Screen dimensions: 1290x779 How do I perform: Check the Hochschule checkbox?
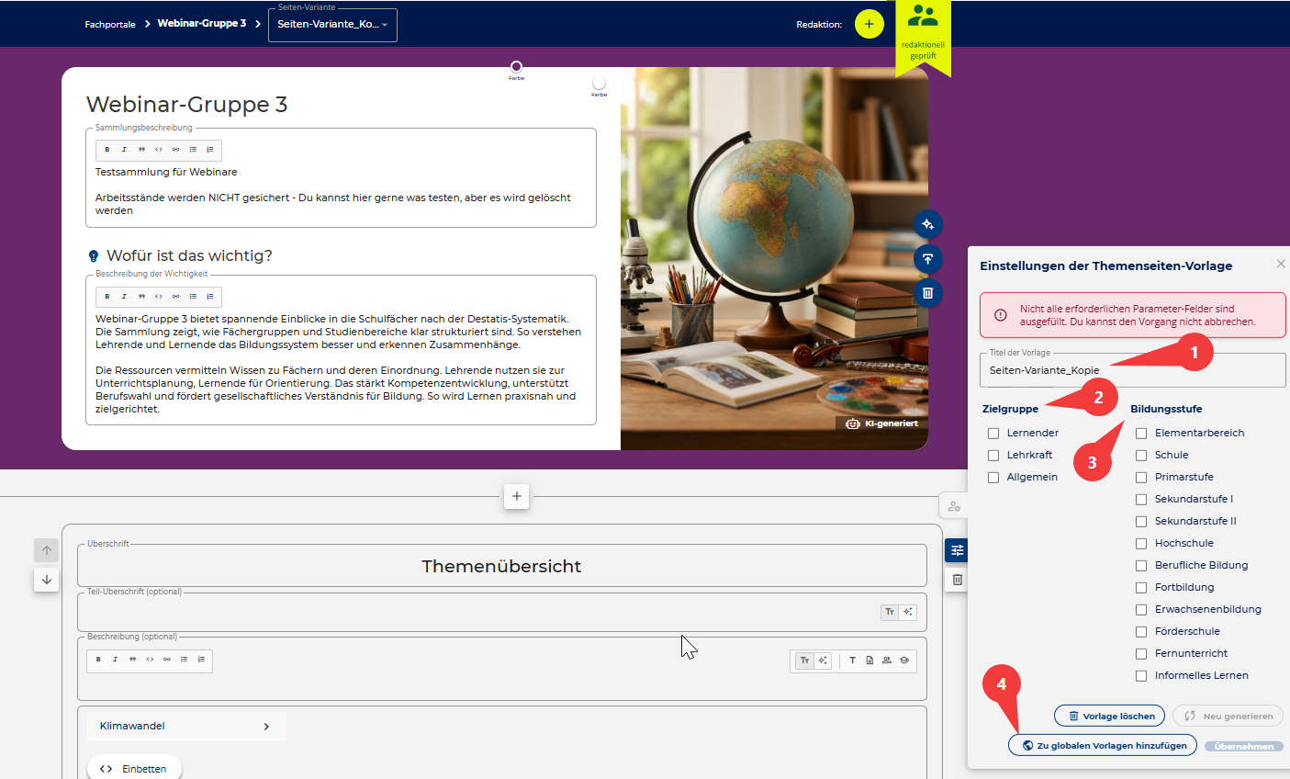point(1141,543)
